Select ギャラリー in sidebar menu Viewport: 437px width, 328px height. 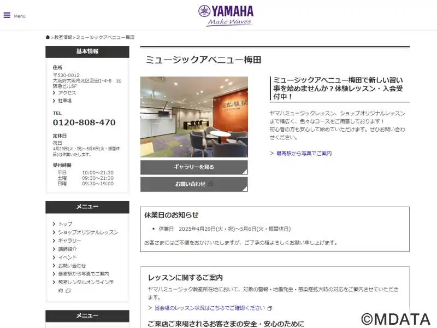(x=70, y=241)
